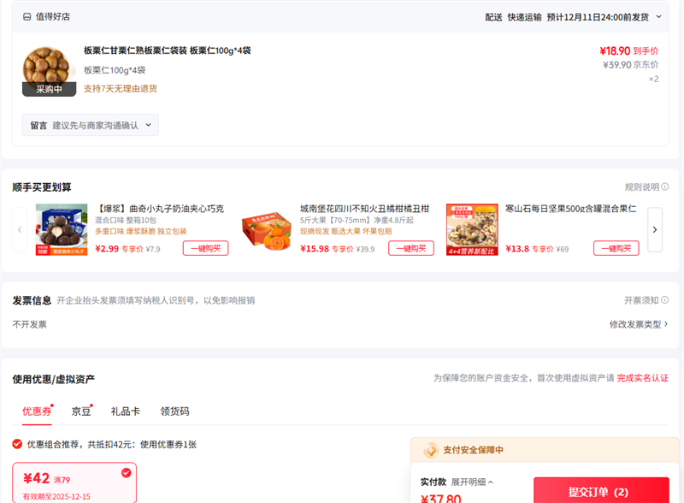Open 修改发票类型 invoice type options
Viewport: 684px width, 503px height.
638,324
